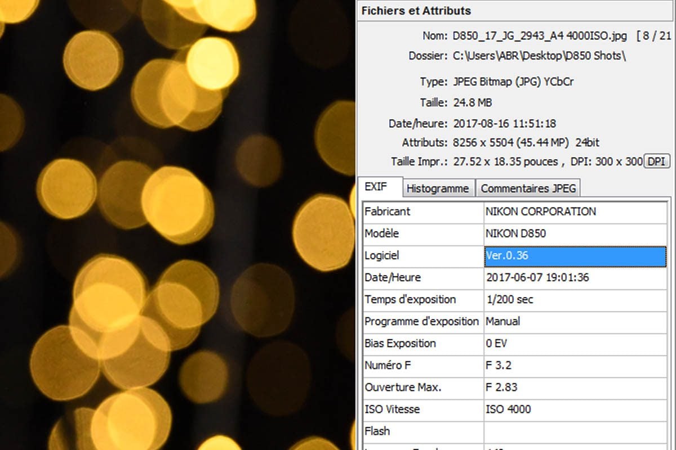Click the empty Flash value cell
676x450 pixels.
(575, 431)
